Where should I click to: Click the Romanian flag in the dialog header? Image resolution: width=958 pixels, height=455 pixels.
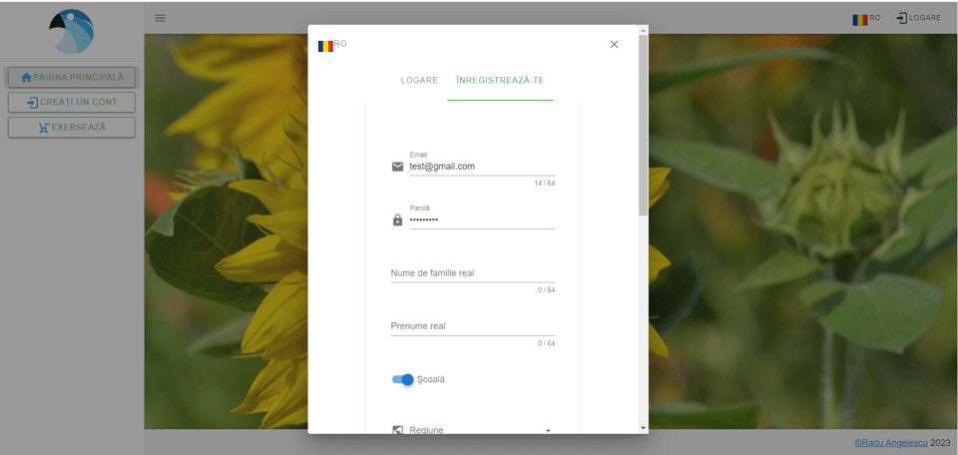tap(325, 45)
